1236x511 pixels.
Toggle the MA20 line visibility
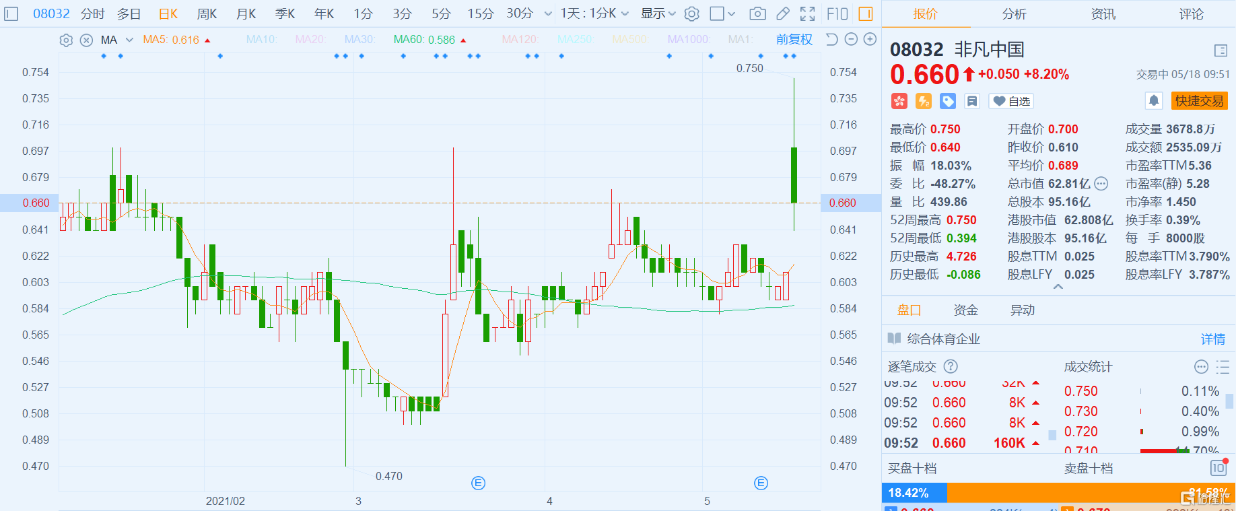pos(310,40)
